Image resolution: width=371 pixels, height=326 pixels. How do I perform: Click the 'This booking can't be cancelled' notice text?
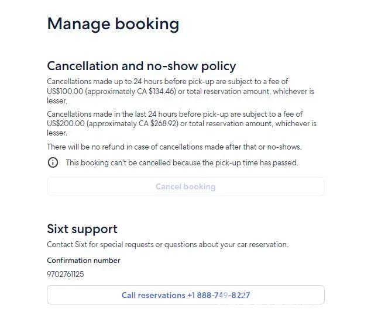point(181,162)
